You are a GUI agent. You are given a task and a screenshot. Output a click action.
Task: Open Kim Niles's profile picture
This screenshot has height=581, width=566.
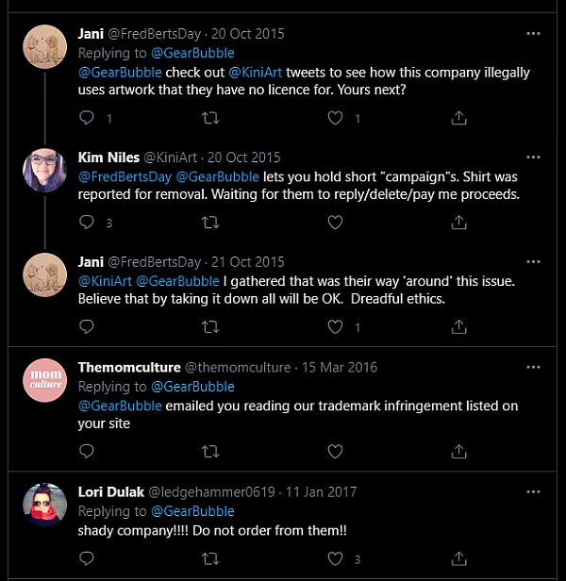[x=43, y=171]
